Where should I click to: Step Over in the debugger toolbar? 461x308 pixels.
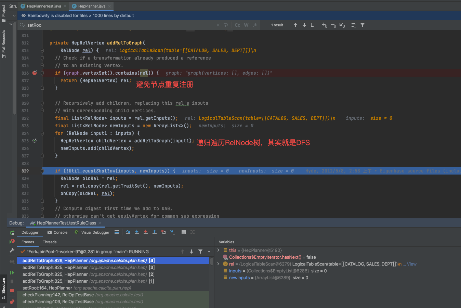pos(128,232)
